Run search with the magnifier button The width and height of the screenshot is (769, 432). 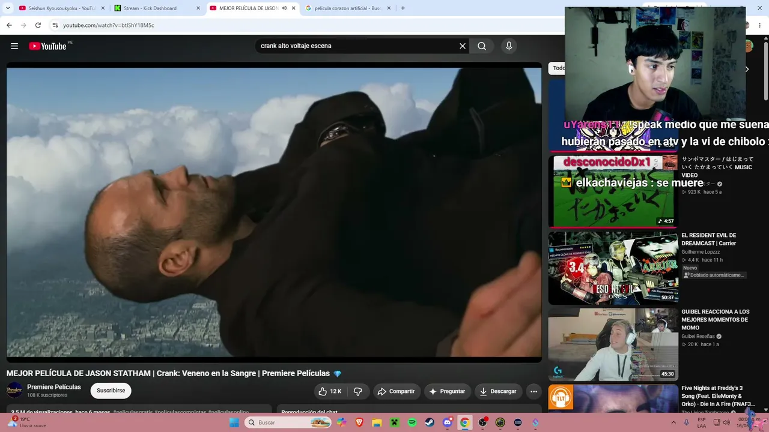click(482, 46)
